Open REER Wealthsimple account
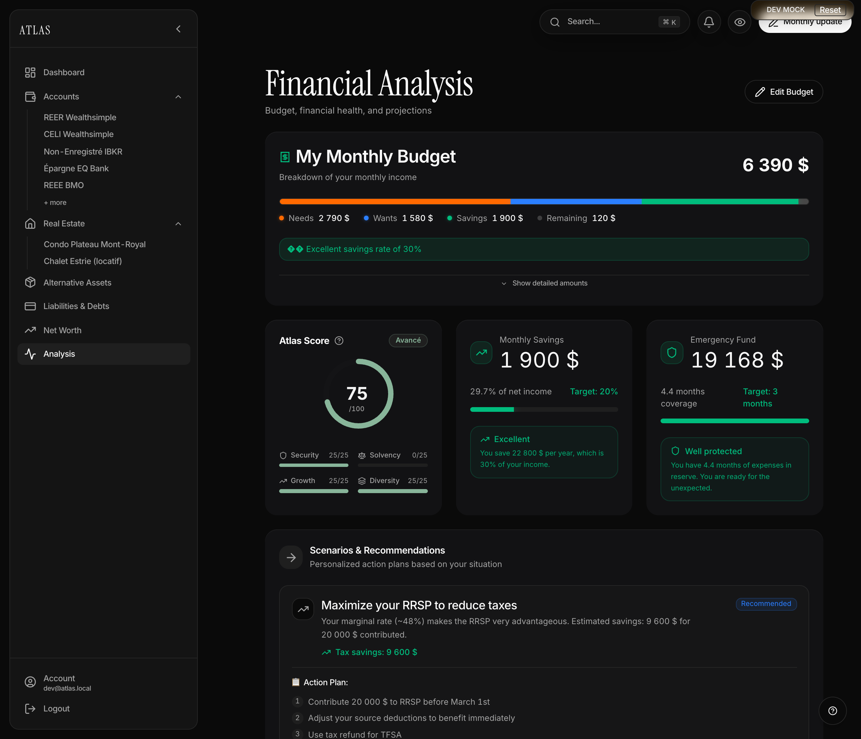 (x=80, y=118)
